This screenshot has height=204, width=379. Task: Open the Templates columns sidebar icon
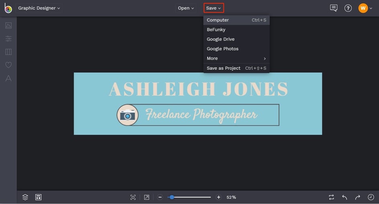(x=8, y=52)
